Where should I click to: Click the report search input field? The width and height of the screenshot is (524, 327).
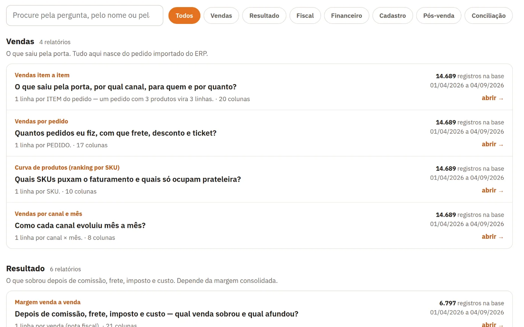[85, 15]
